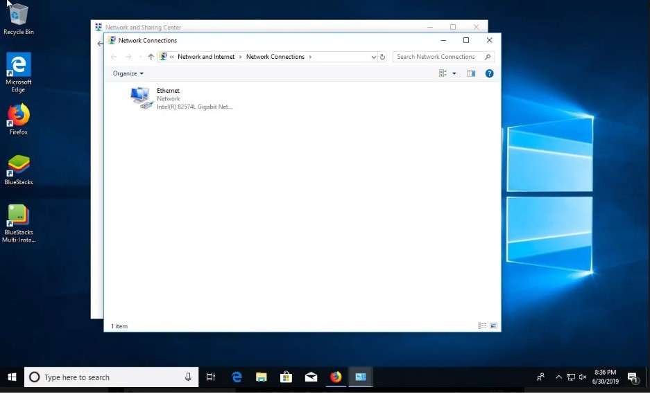This screenshot has width=650, height=394.
Task: Open Task View from the taskbar
Action: pos(211,377)
